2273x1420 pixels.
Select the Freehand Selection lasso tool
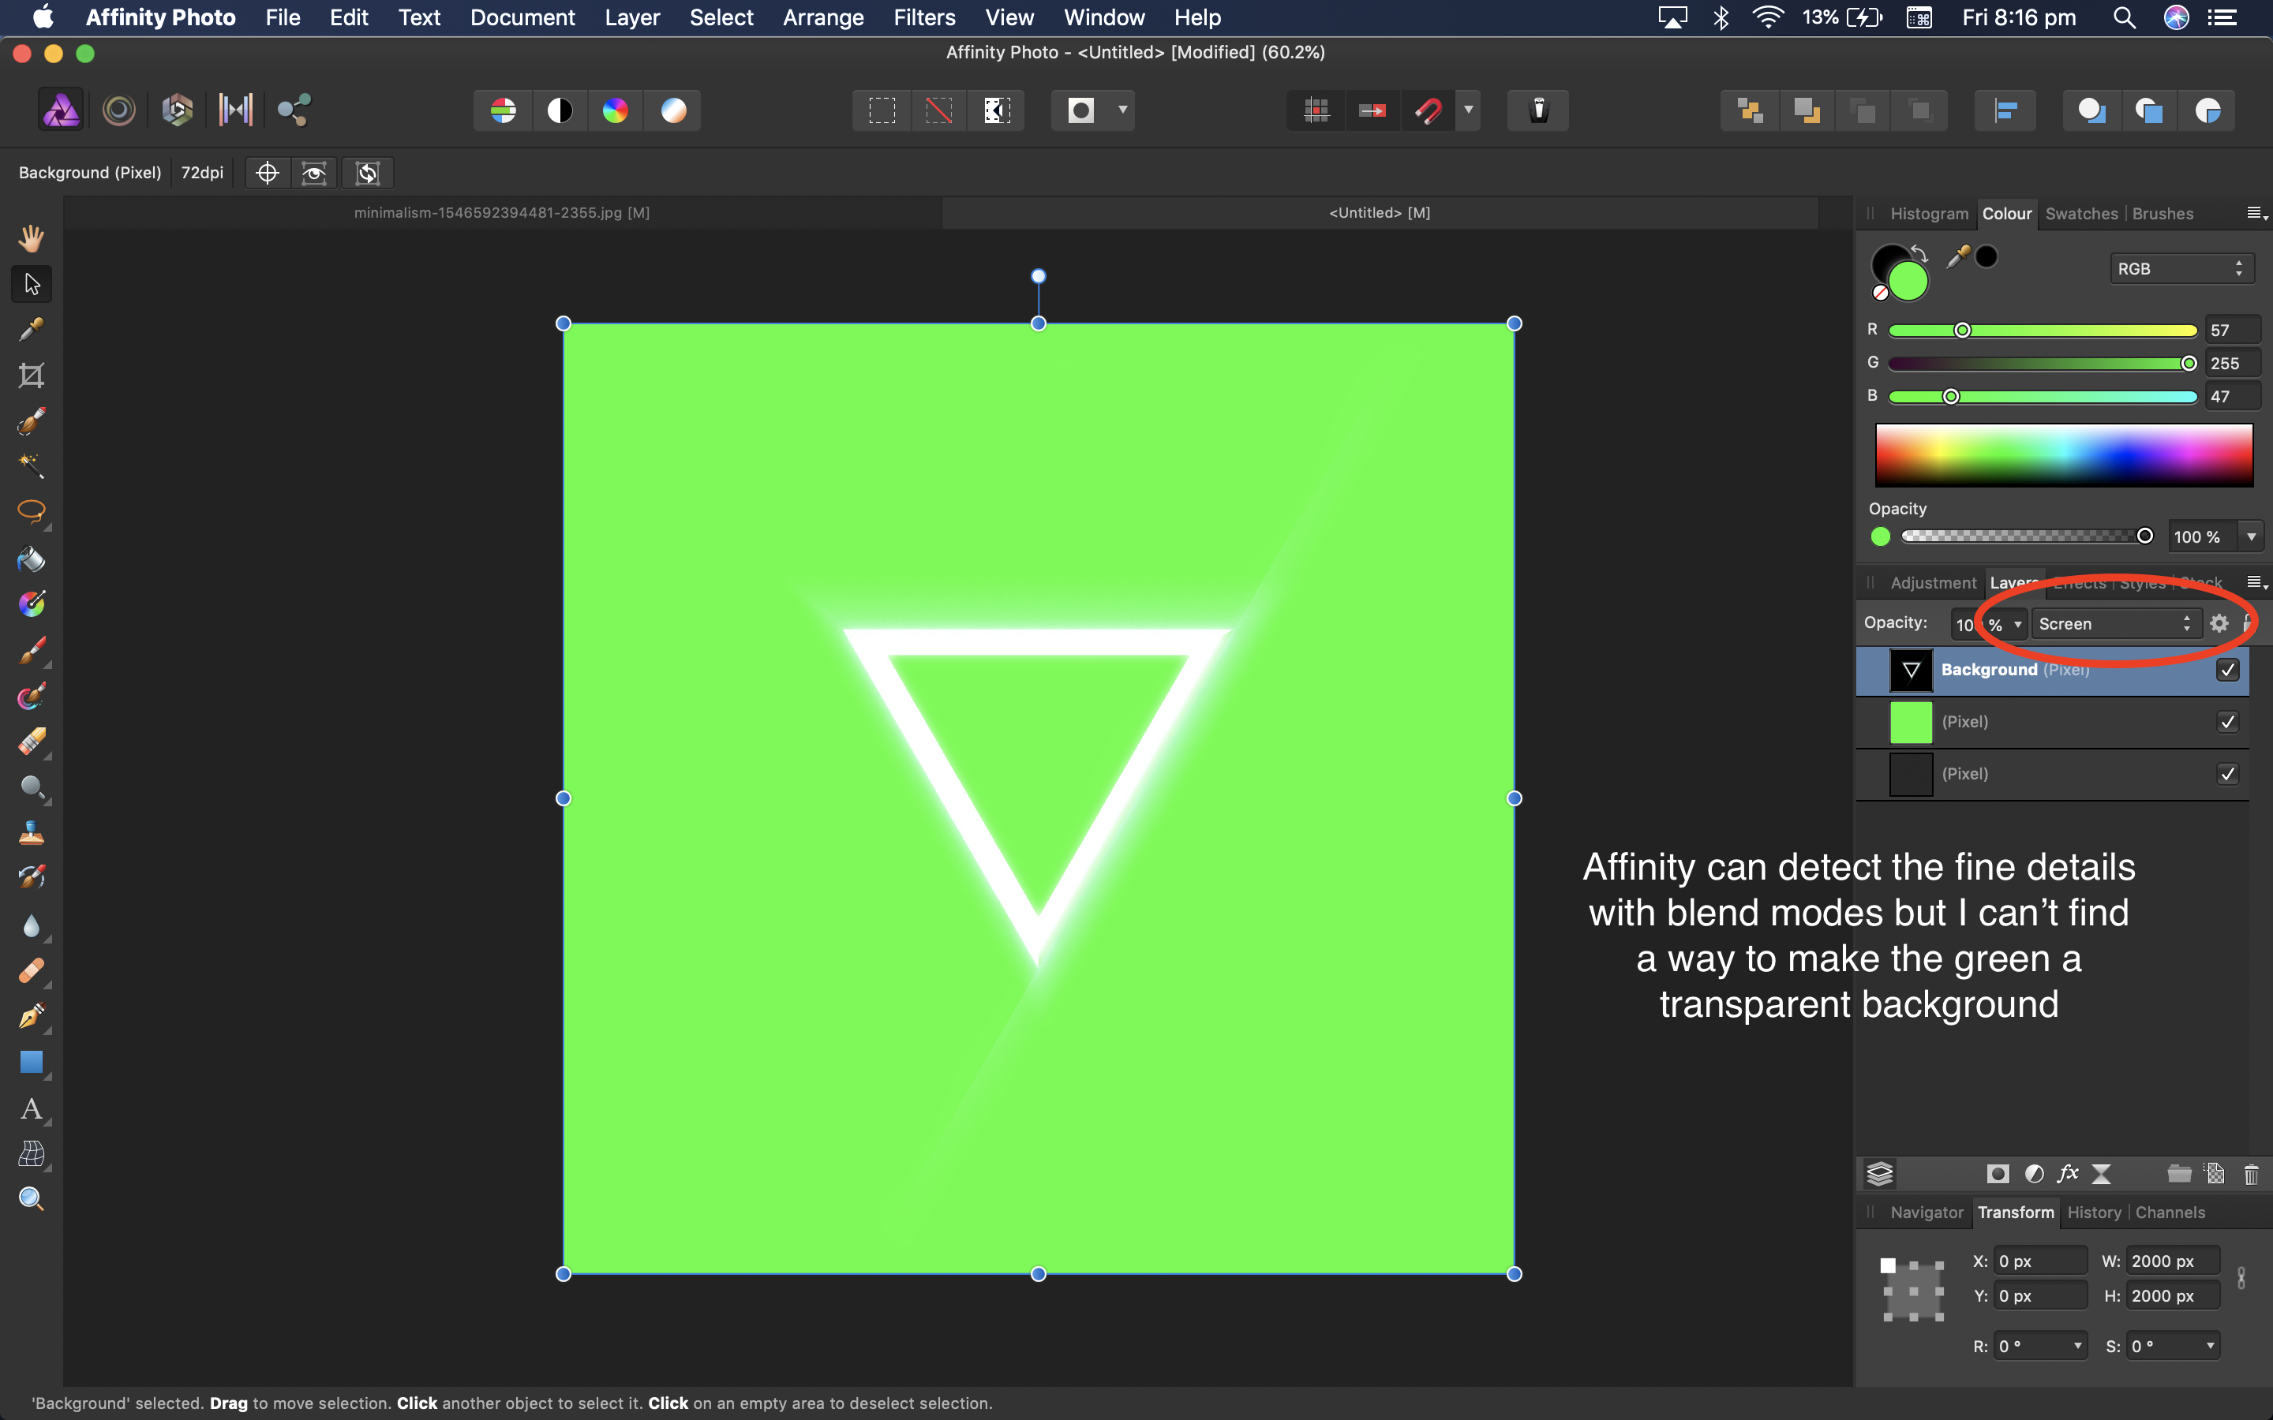click(x=31, y=513)
